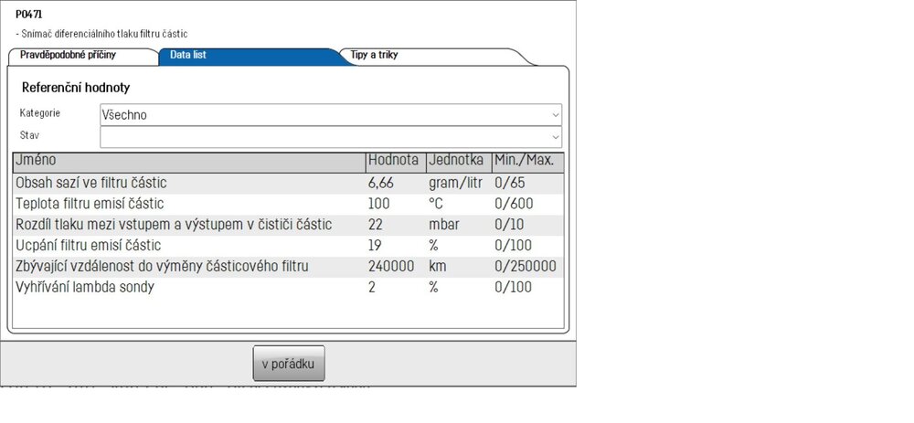The height and width of the screenshot is (423, 914).
Task: Select row Vyhřívání lambda sondy
Action: 289,287
